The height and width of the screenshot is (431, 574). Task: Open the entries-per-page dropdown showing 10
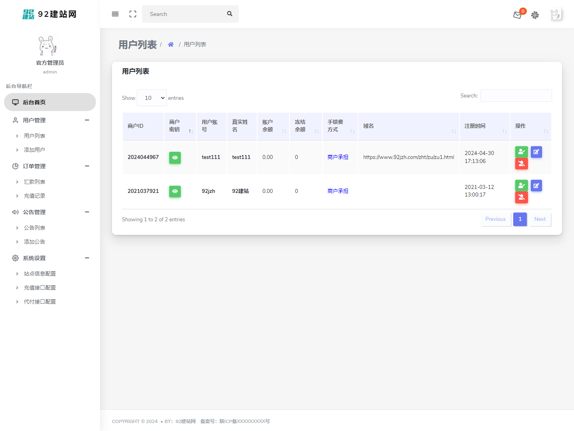tap(152, 98)
